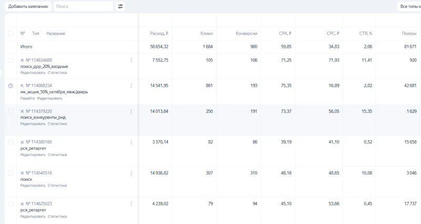This screenshot has width=421, height=224.
Task: Click the Добавить кампанию button
Action: (x=28, y=6)
